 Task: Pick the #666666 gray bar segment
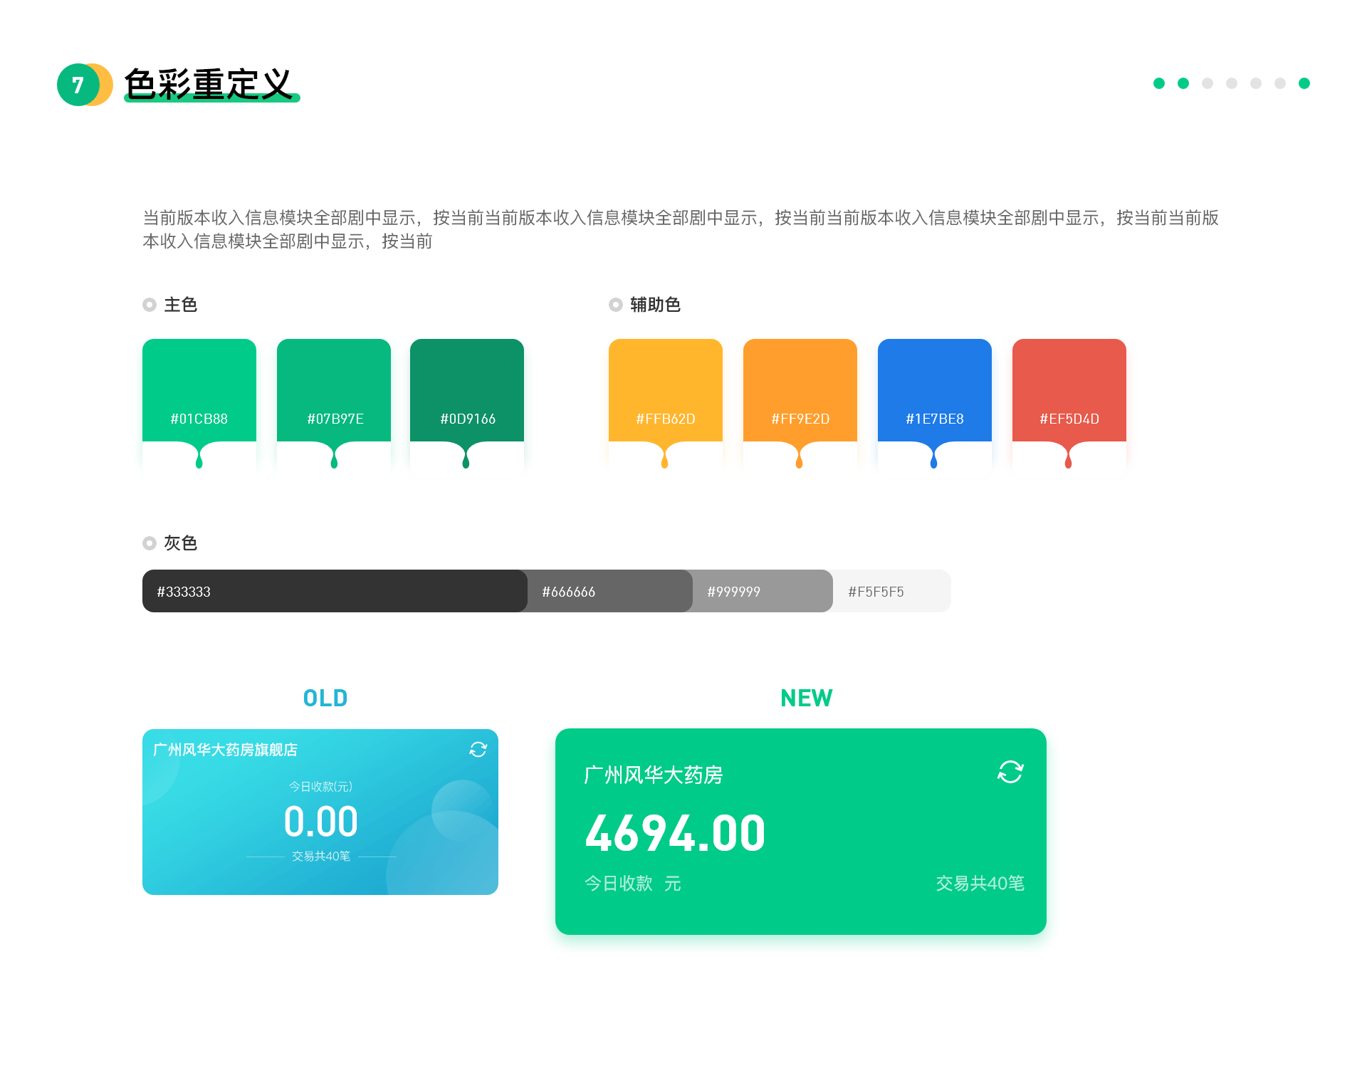[x=610, y=591]
